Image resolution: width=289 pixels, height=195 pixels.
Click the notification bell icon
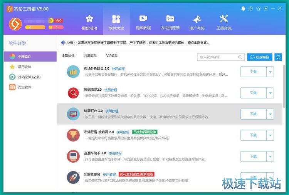pos(243,8)
